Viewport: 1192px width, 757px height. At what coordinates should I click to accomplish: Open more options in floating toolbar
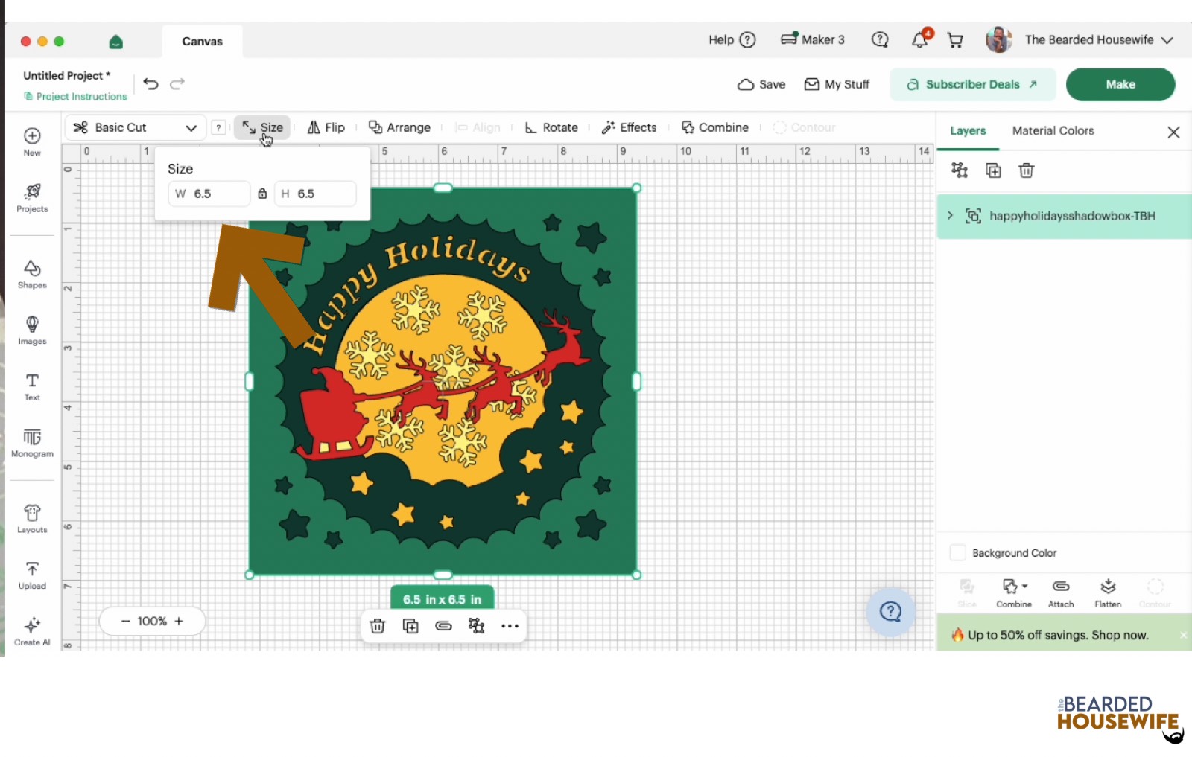click(510, 626)
